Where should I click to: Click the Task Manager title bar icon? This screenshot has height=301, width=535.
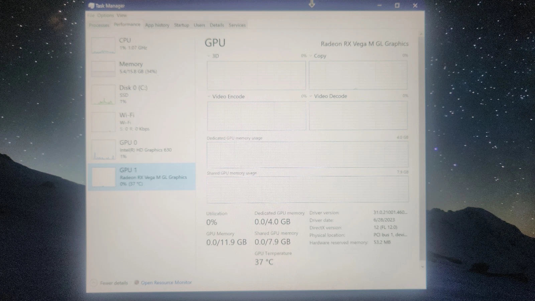pyautogui.click(x=91, y=6)
